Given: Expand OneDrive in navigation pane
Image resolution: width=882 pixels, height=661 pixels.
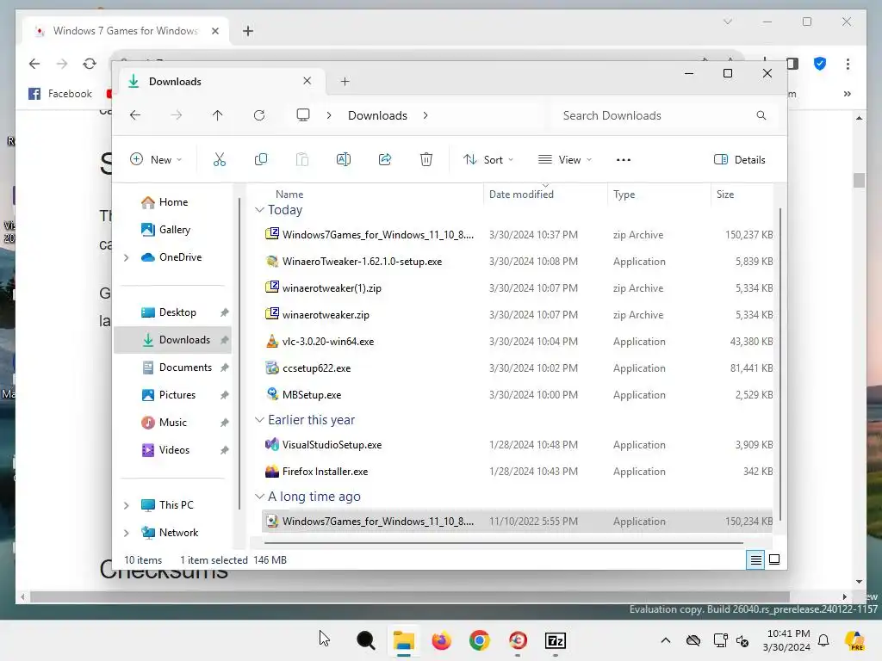Looking at the screenshot, I should click(x=126, y=257).
